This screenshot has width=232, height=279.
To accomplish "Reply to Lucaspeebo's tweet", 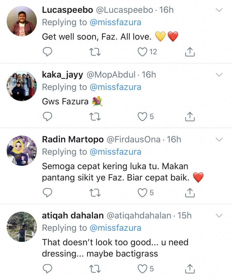I will [x=48, y=51].
